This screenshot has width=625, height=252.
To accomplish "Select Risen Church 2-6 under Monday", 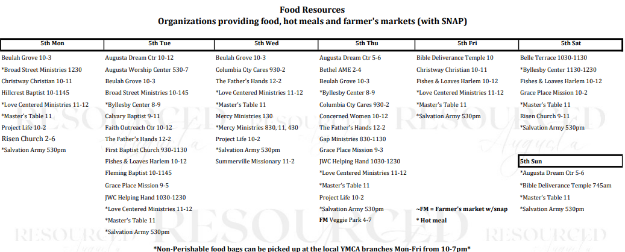I will pos(29,139).
